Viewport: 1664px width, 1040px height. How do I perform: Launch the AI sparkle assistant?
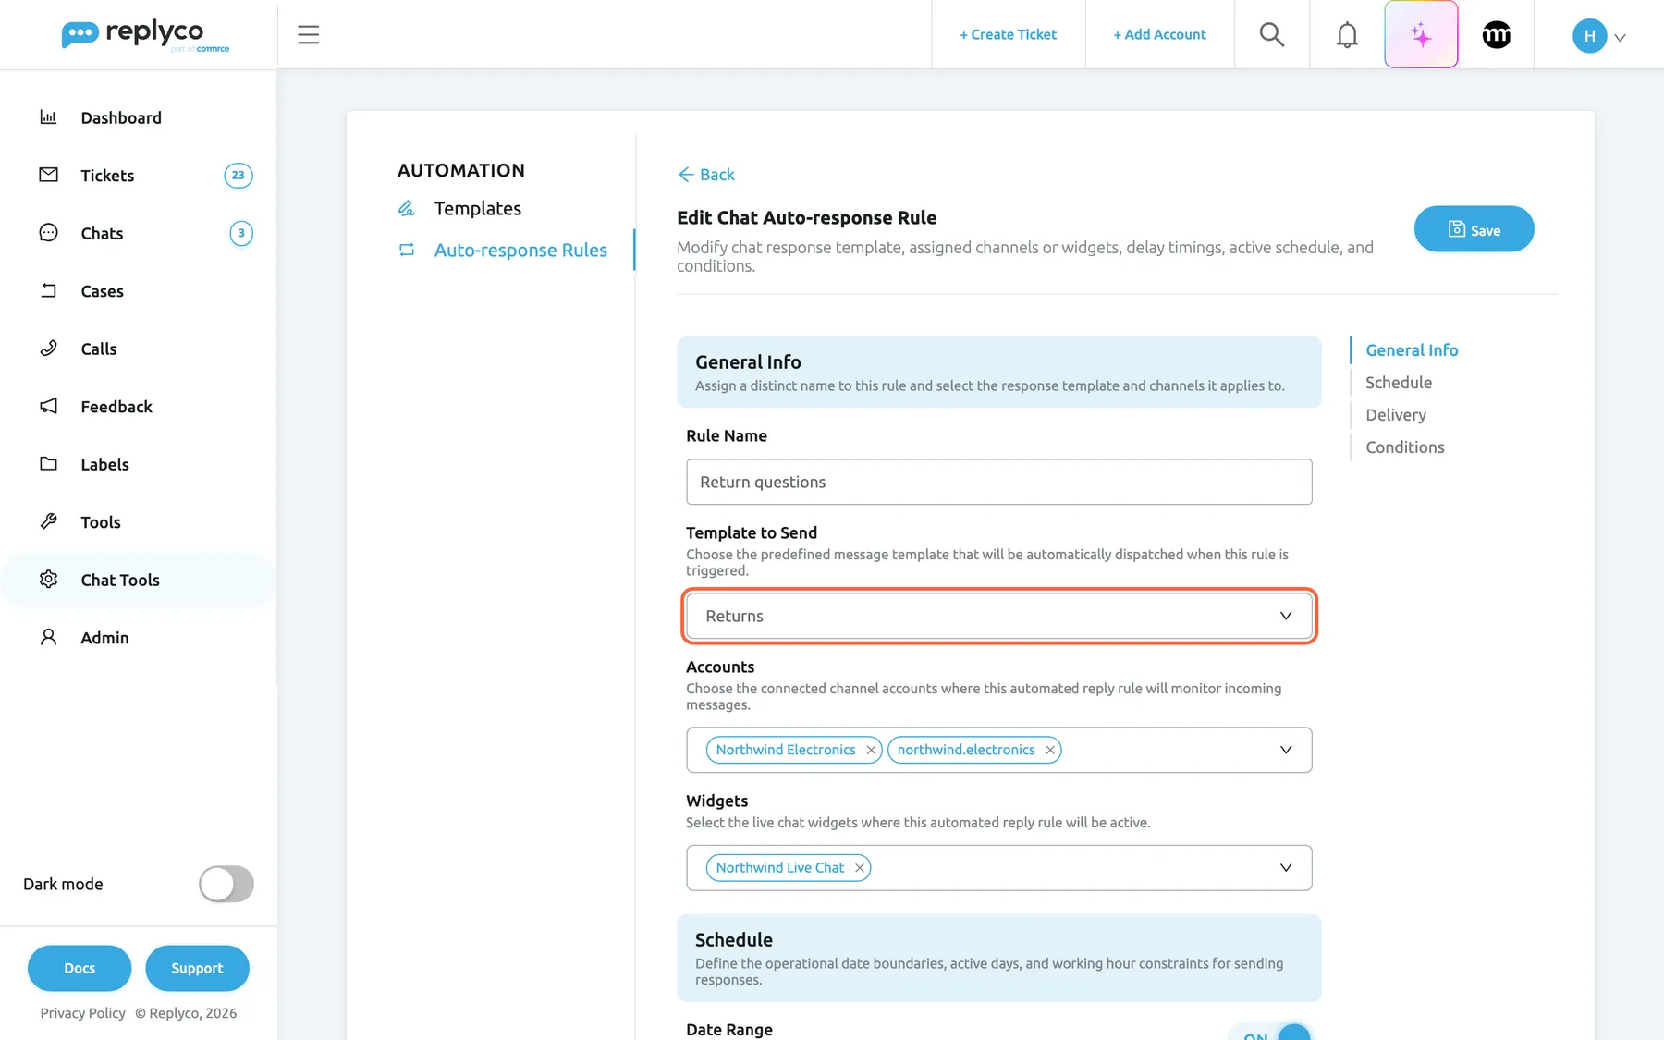coord(1421,34)
